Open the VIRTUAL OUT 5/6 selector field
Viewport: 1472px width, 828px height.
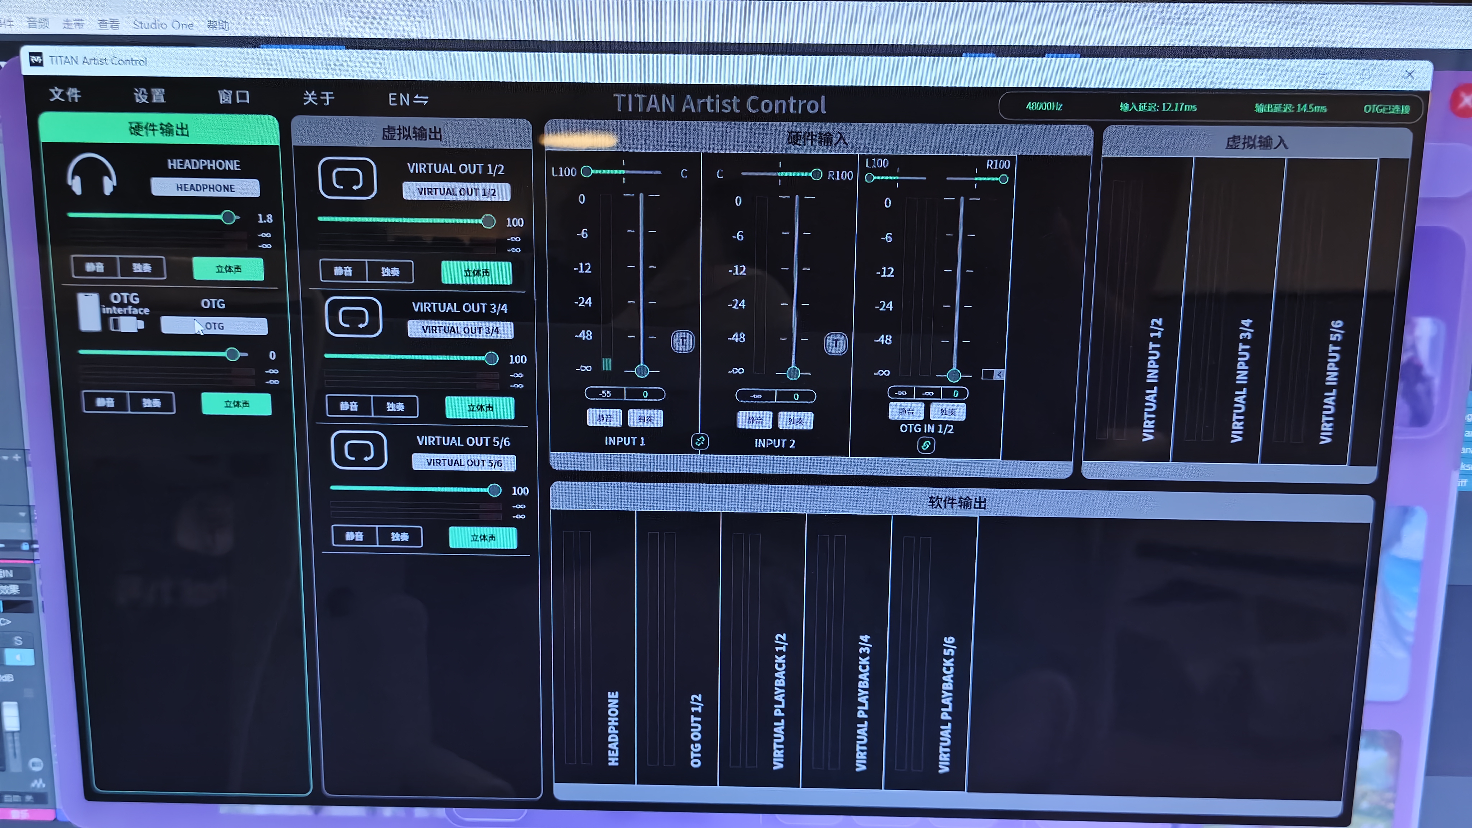click(x=464, y=462)
